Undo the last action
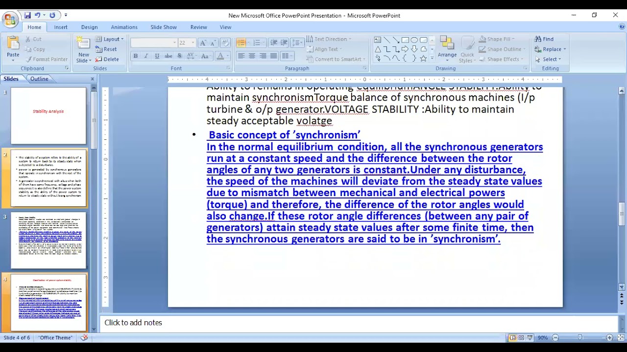 pyautogui.click(x=37, y=15)
